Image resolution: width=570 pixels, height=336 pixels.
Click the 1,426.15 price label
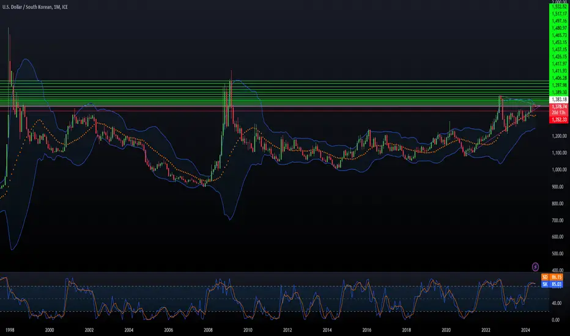tap(559, 57)
